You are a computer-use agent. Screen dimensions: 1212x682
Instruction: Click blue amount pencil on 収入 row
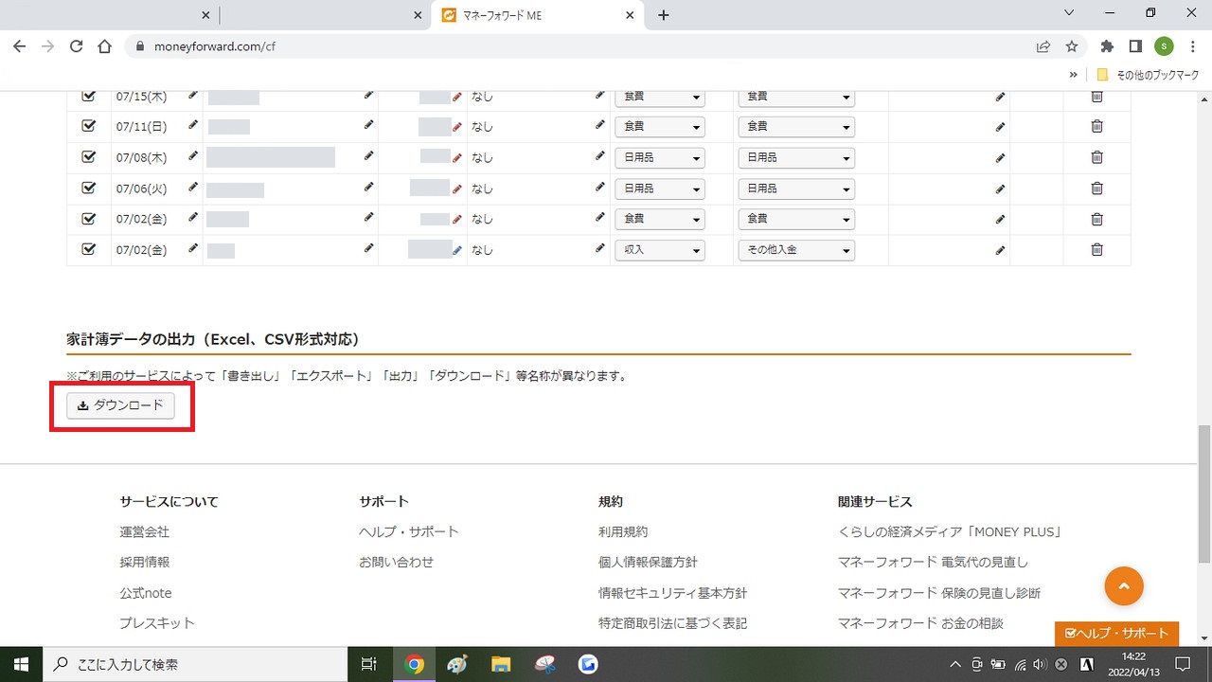[457, 250]
